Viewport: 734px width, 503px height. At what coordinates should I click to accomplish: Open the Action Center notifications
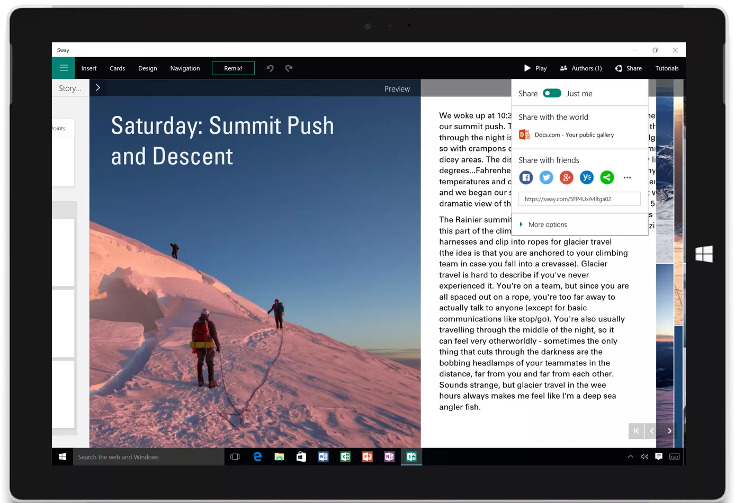tap(659, 456)
